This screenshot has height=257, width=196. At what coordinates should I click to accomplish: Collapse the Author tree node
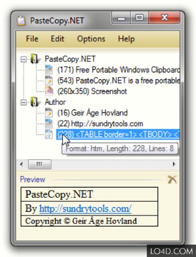click(24, 102)
